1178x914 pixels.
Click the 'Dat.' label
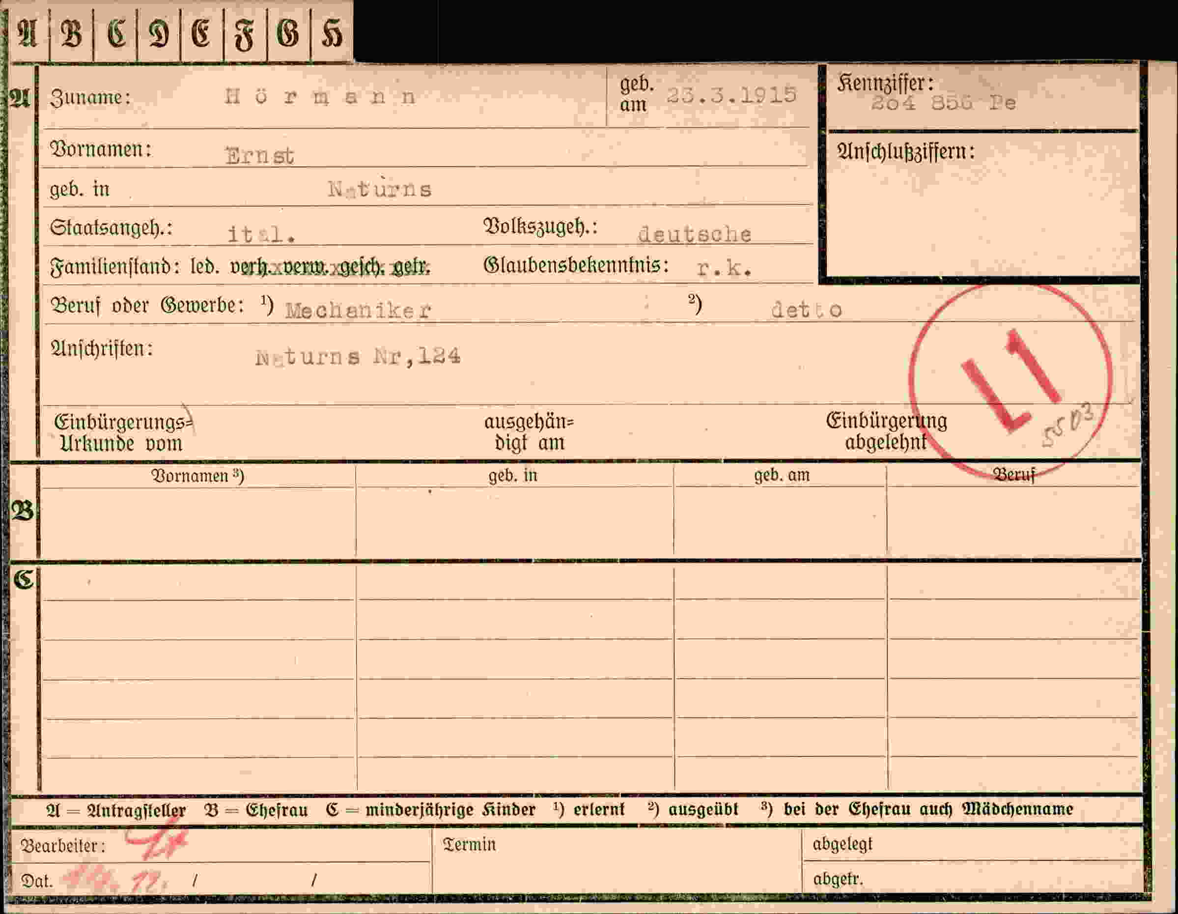pos(37,882)
